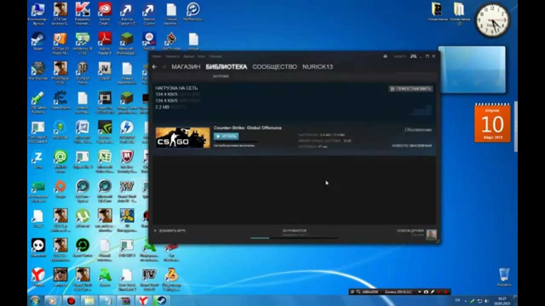The width and height of the screenshot is (545, 306).
Task: Click the Counter-Strike: Global Offensive title
Action: 247,128
